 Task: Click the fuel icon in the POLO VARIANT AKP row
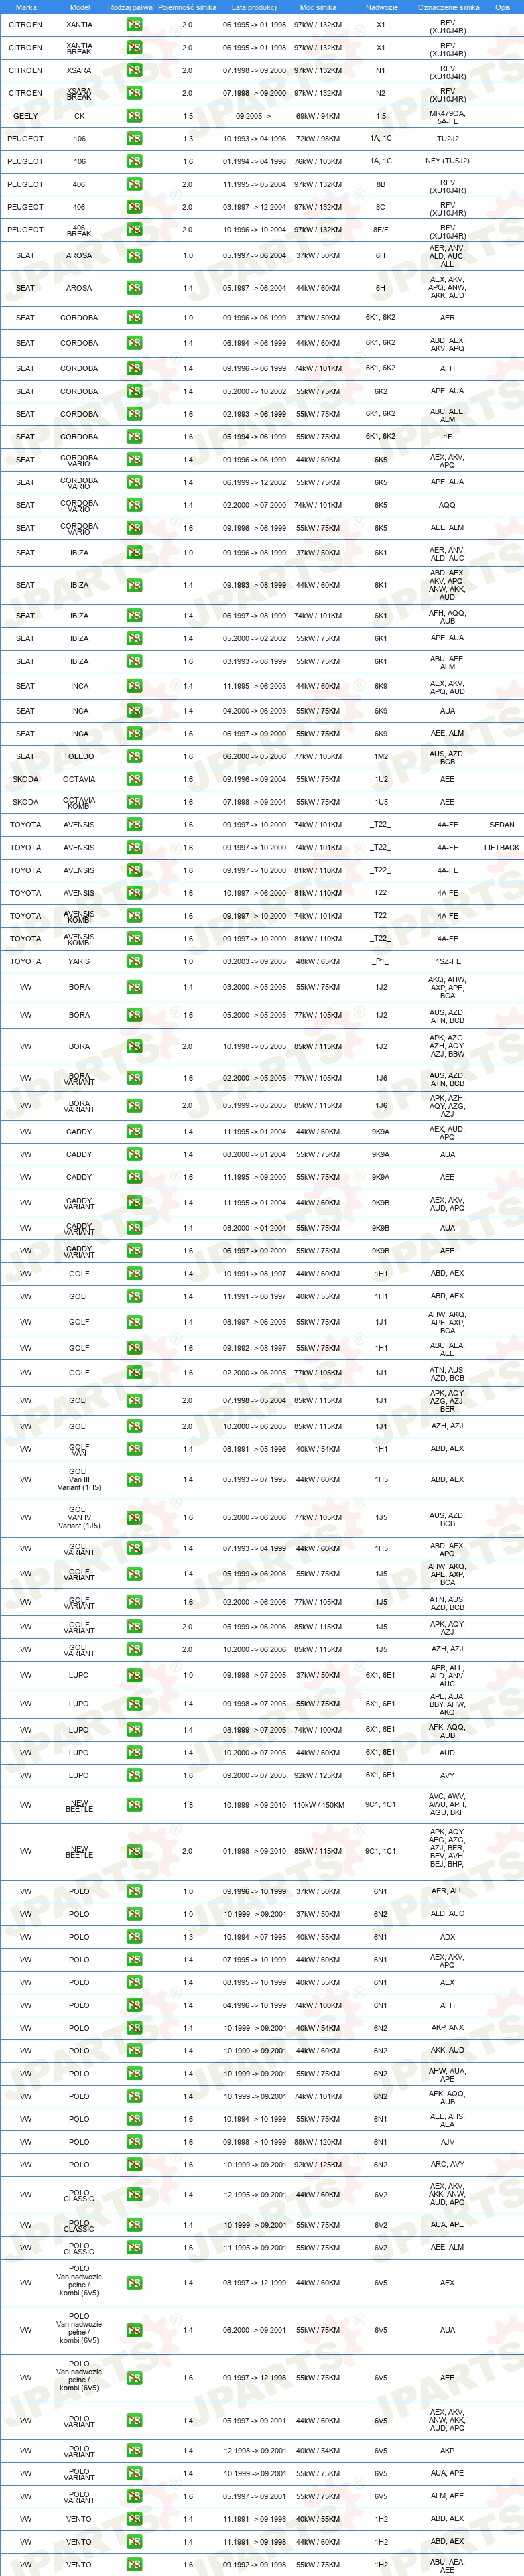point(134,2451)
